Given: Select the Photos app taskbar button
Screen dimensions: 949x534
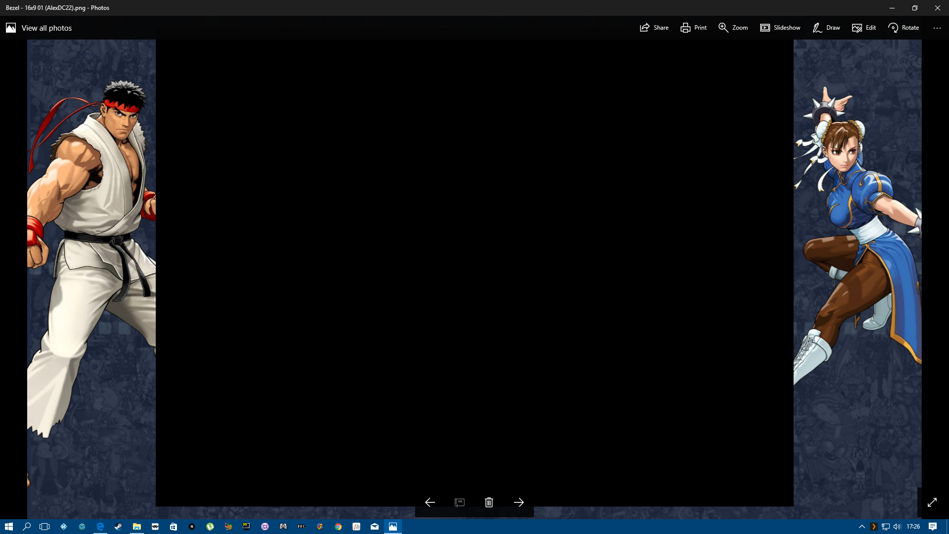Looking at the screenshot, I should [x=393, y=527].
